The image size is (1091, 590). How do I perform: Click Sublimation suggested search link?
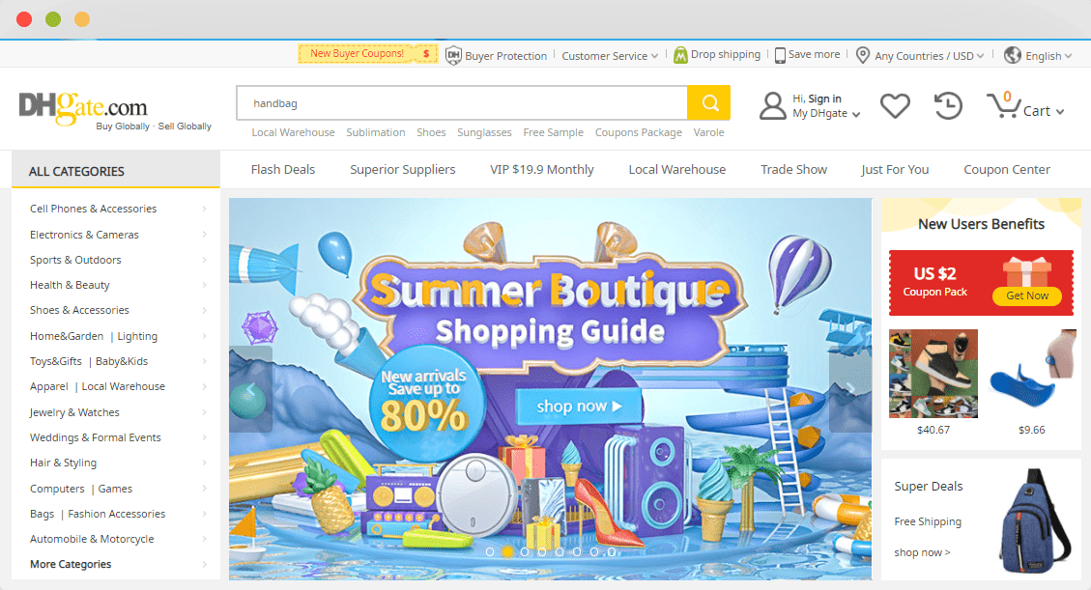(x=376, y=132)
